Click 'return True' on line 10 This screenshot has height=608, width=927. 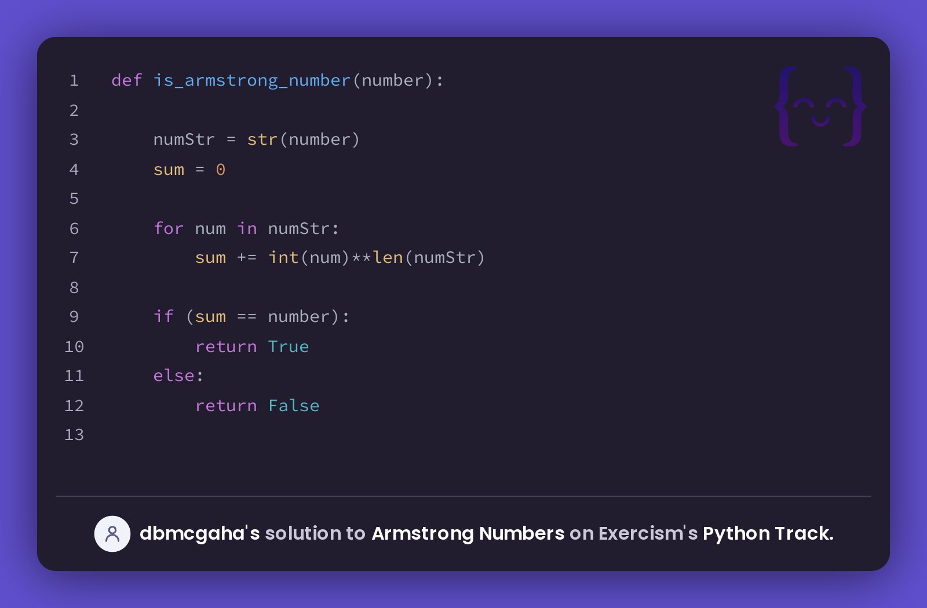(252, 346)
